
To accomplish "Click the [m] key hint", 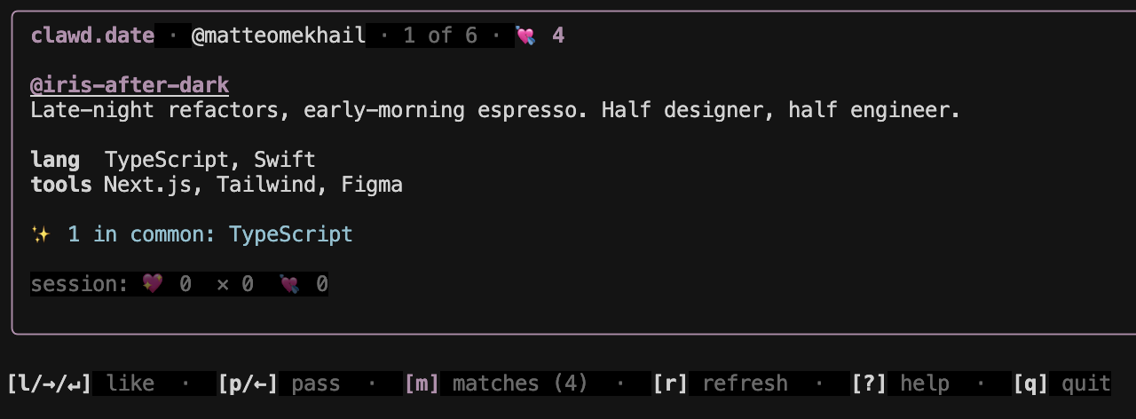I will point(422,383).
